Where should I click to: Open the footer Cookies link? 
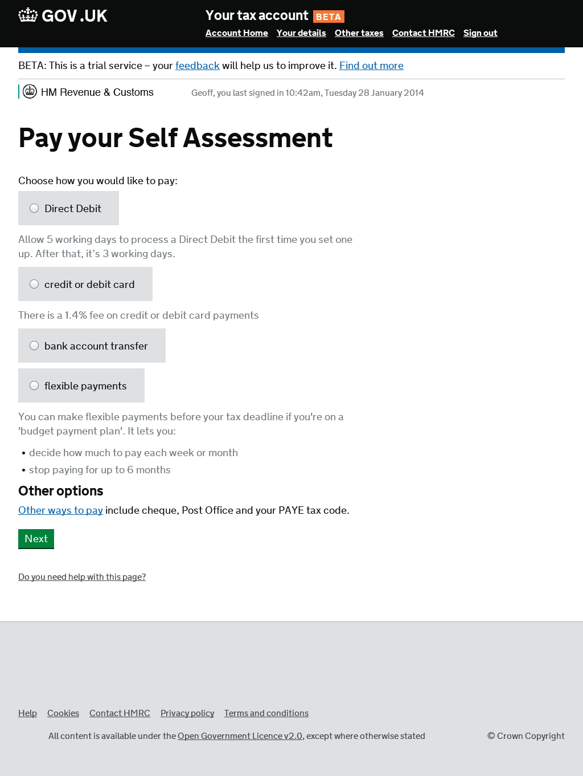pyautogui.click(x=63, y=713)
